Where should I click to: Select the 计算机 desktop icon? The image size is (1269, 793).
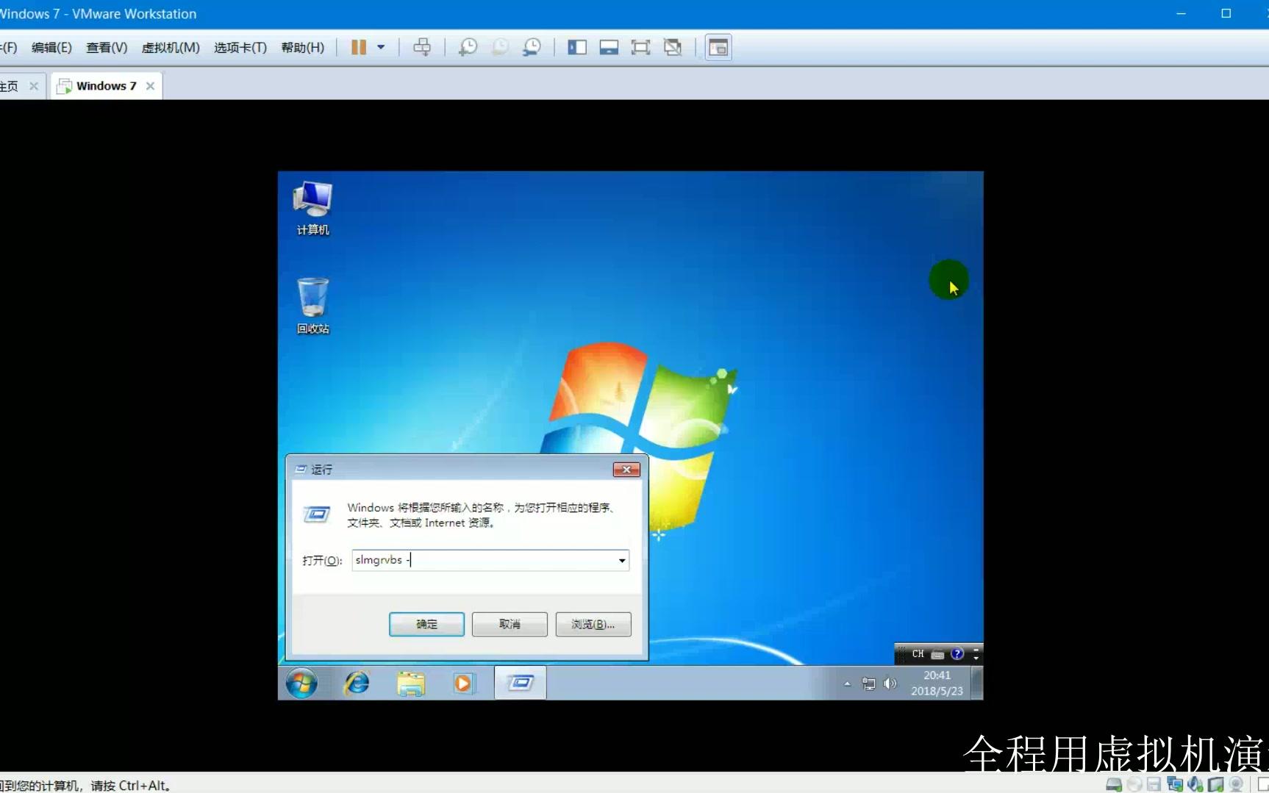click(x=312, y=208)
